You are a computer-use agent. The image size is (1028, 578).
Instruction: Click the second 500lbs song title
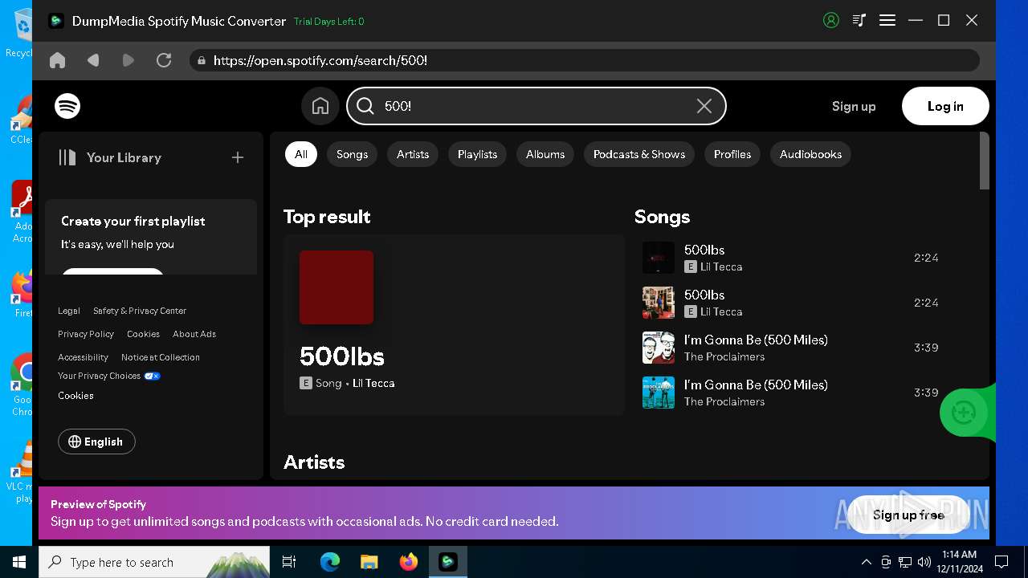(704, 295)
